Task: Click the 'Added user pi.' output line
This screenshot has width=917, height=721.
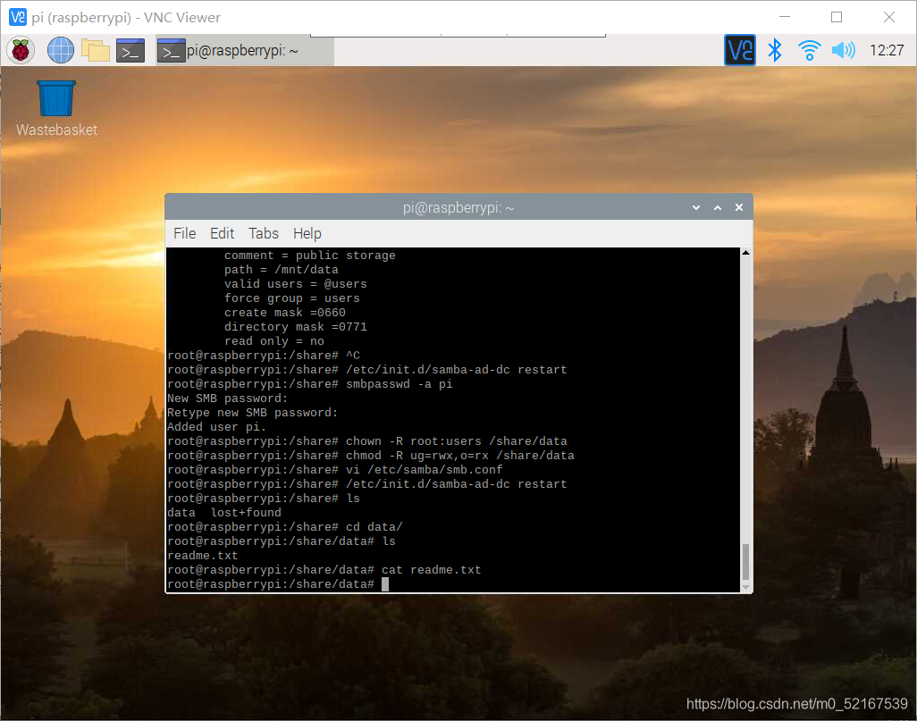Action: click(x=216, y=427)
